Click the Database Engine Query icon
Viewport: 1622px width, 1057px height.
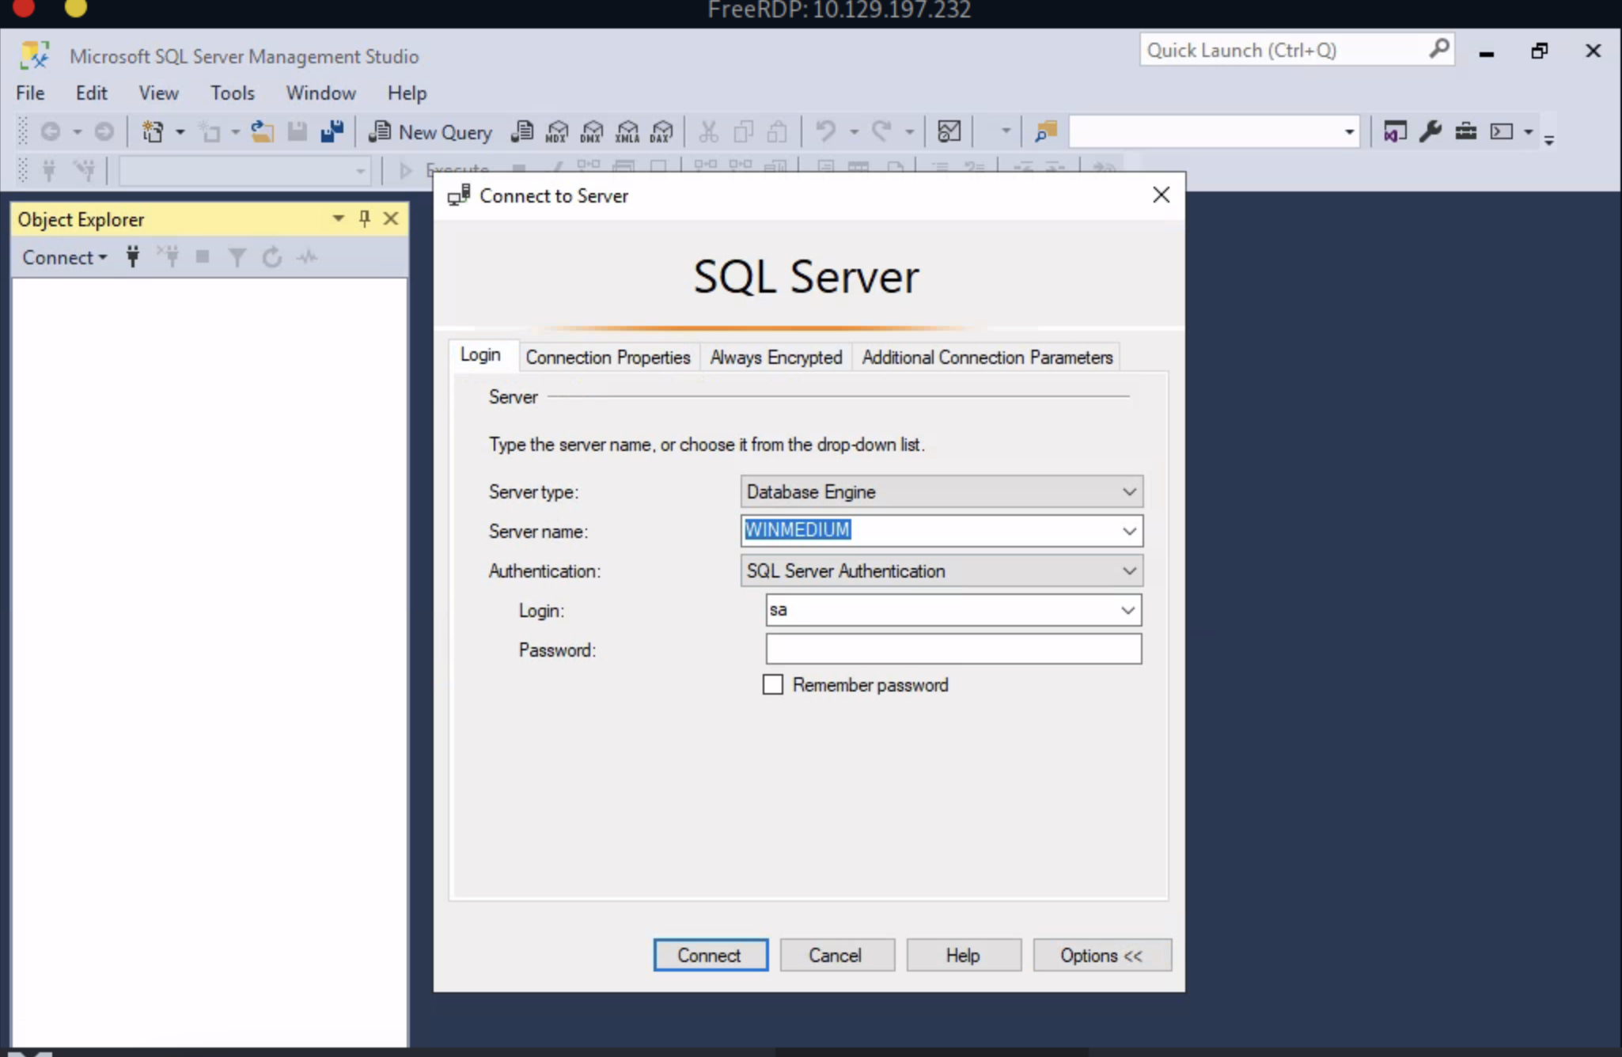coord(522,131)
